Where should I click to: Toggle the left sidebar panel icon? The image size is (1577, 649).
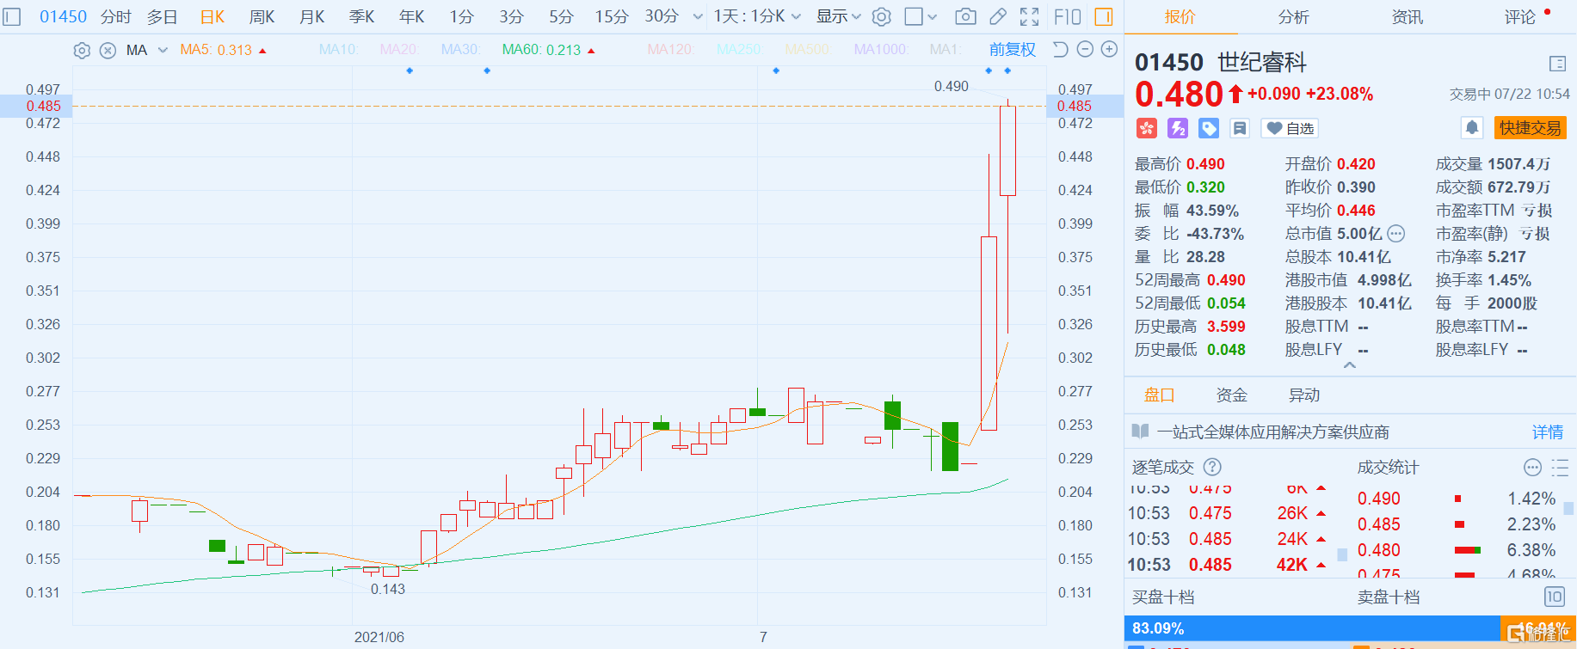(x=12, y=16)
